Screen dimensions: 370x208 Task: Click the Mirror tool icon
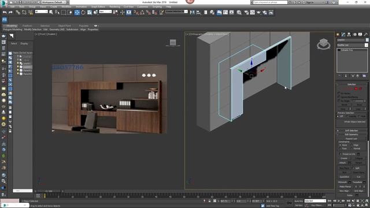click(192, 12)
